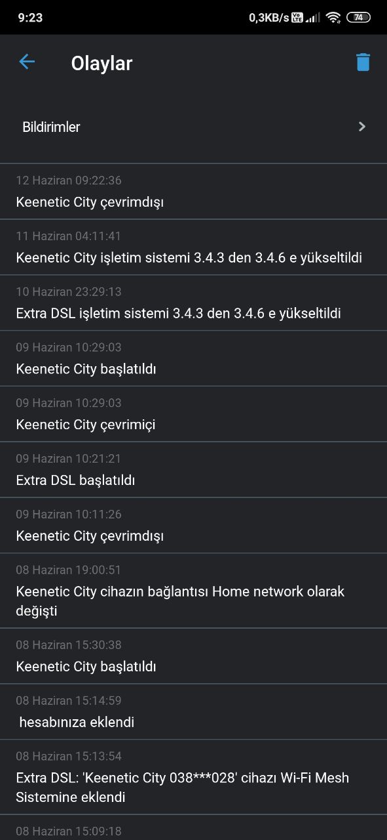Viewport: 387px width, 840px height.
Task: Open the Wi-Fi Mesh Sistemine eklendi event
Action: click(193, 778)
